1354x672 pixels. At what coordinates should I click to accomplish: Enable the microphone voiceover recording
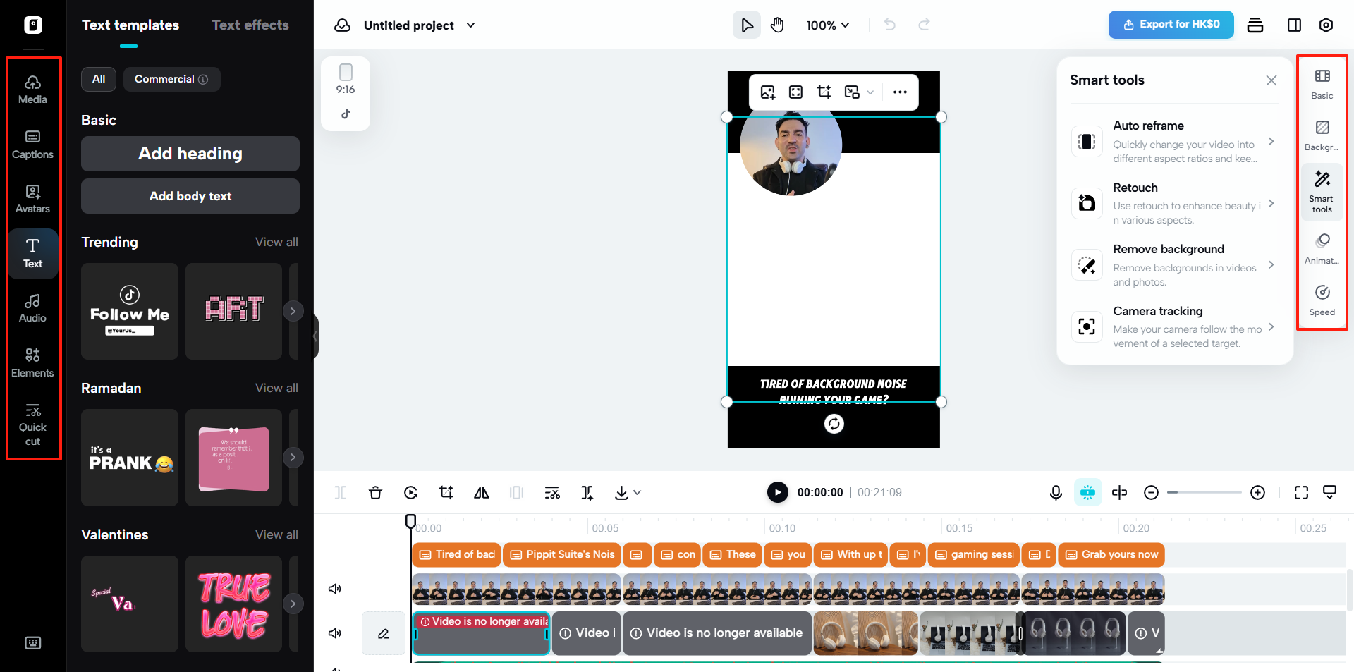(x=1055, y=492)
